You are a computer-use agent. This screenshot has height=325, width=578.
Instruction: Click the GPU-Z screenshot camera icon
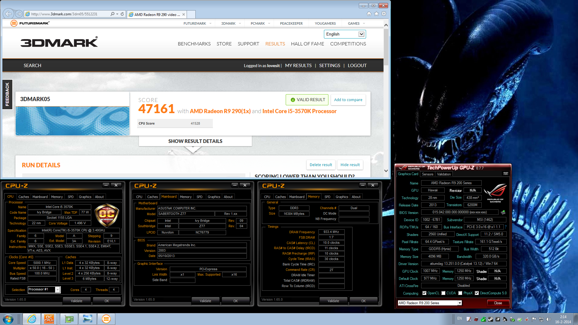click(x=506, y=174)
